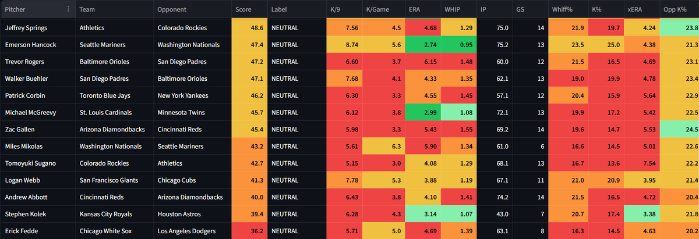This screenshot has width=699, height=239.
Task: Click the Houston Astros opponent cell
Action: point(193,214)
